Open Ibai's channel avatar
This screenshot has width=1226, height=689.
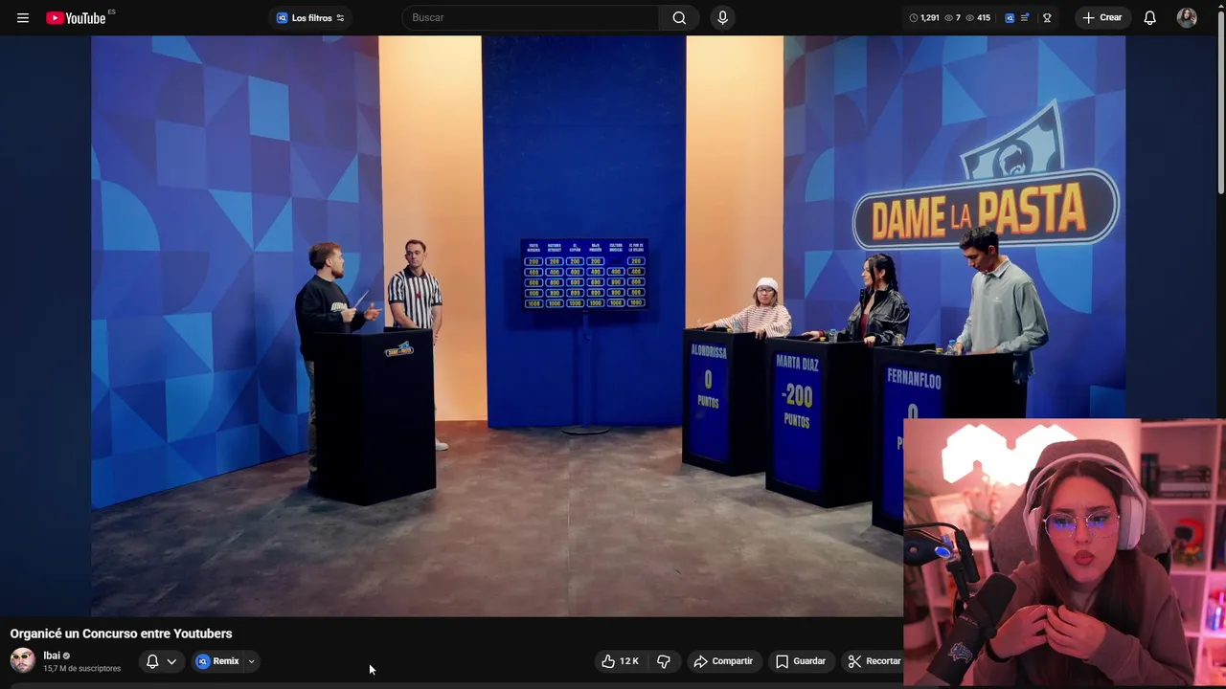pyautogui.click(x=23, y=661)
